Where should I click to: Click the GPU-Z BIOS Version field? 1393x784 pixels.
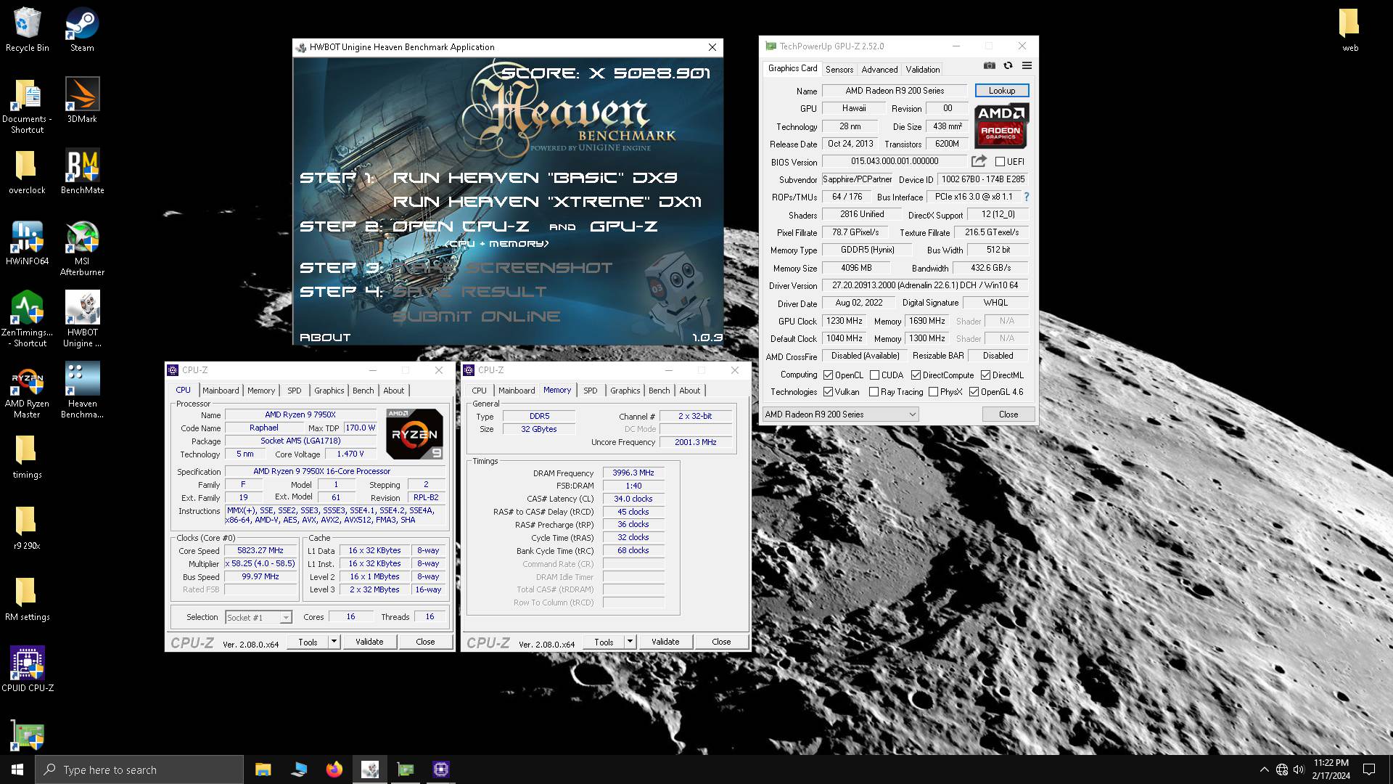coord(895,161)
